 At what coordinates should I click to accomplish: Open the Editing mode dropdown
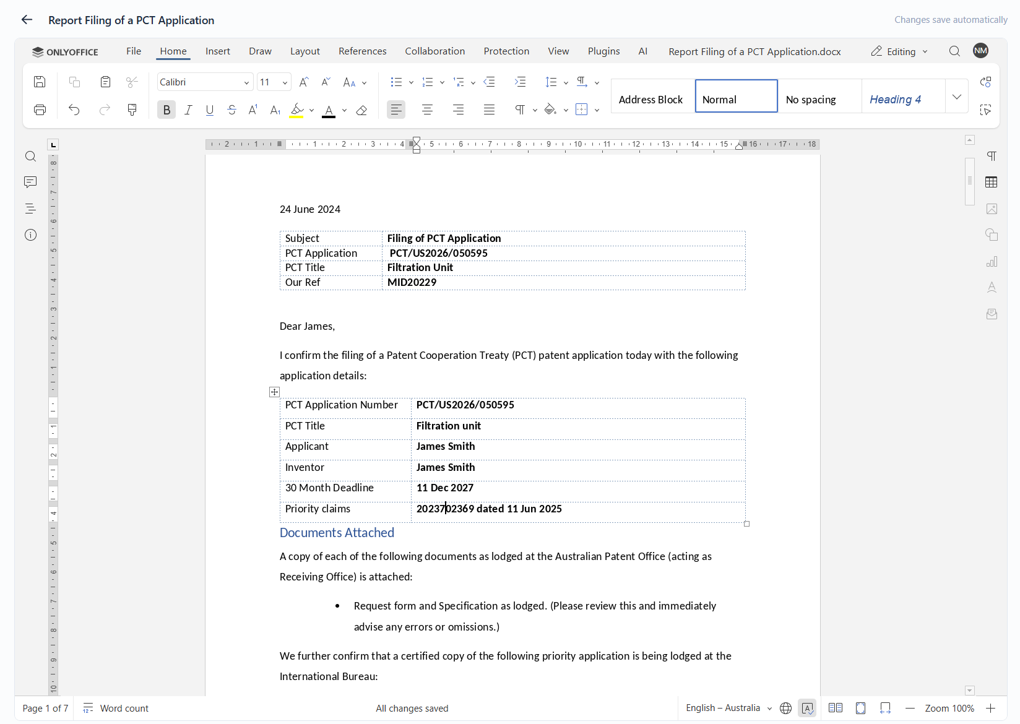pyautogui.click(x=899, y=51)
